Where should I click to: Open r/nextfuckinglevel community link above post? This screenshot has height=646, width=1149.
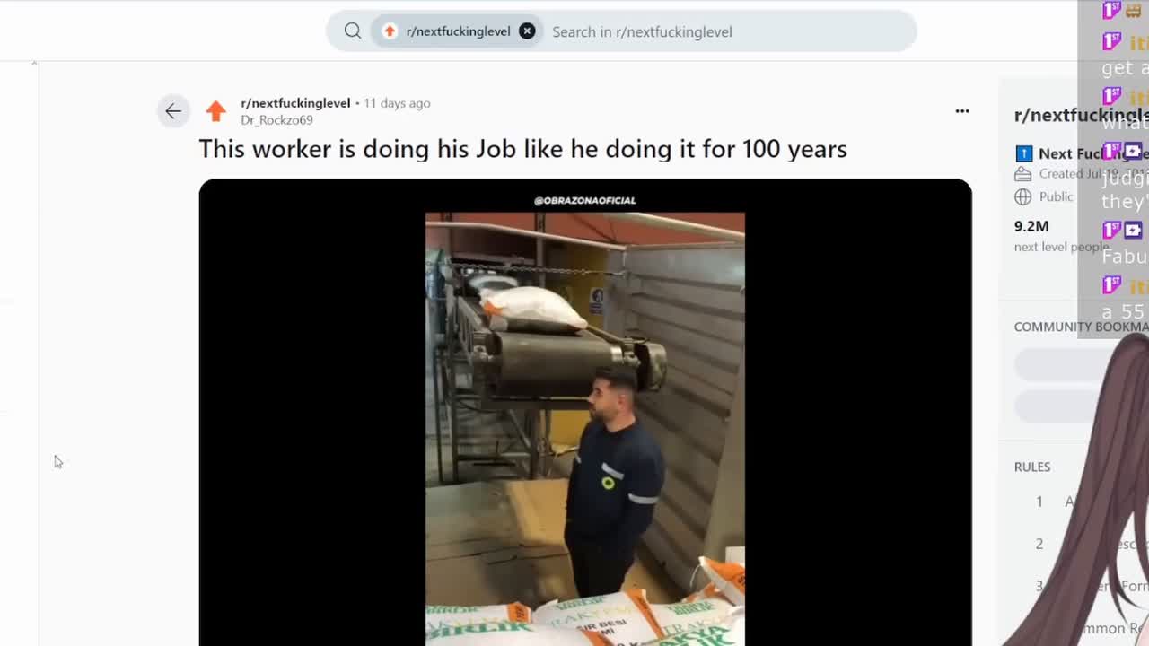click(x=295, y=103)
